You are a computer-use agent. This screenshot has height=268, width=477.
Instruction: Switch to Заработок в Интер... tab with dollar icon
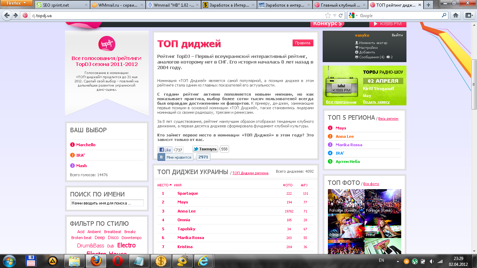coord(228,5)
